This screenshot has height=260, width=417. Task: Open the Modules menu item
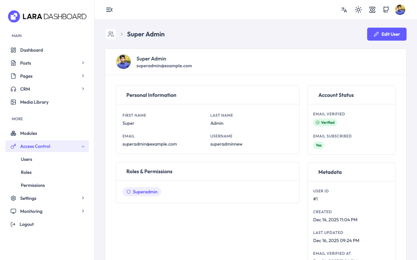[x=47, y=133]
